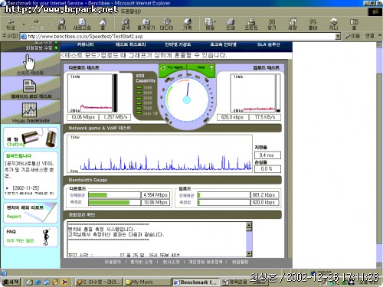Click the Home (홈) house icon
This screenshot has width=383, height=287.
103,24
